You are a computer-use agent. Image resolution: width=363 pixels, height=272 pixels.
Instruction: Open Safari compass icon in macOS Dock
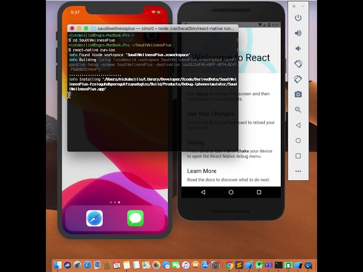point(87,265)
